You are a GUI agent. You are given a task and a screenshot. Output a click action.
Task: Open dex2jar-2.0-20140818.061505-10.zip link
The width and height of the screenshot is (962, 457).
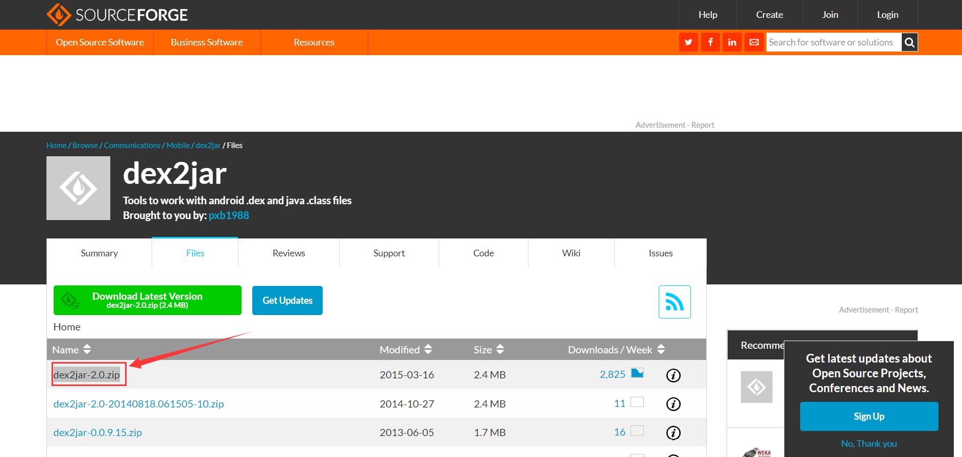click(x=139, y=404)
